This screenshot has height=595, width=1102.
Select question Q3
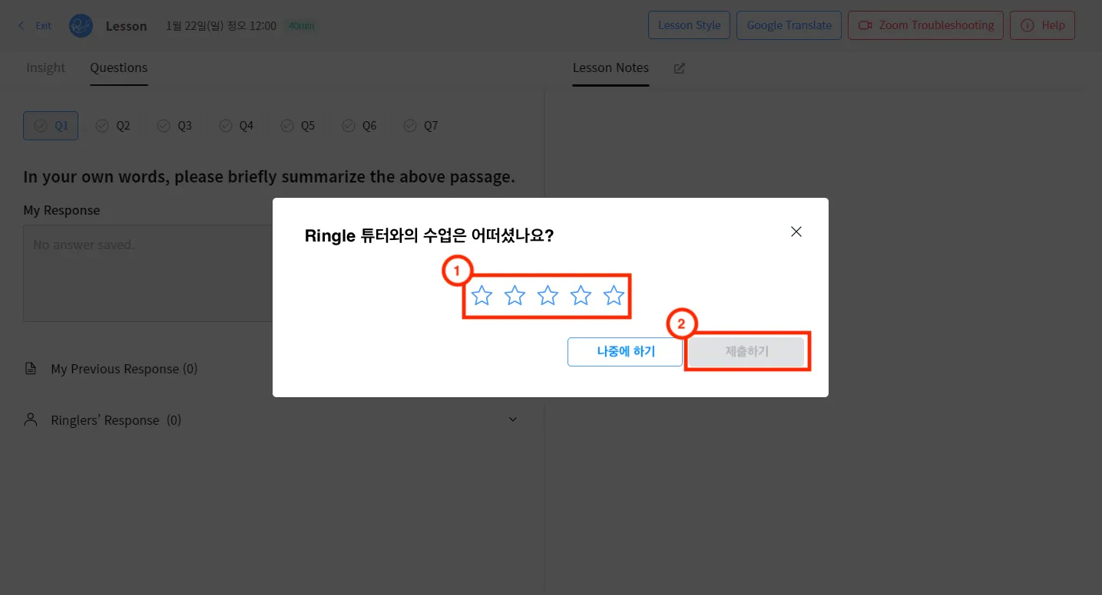(x=174, y=126)
